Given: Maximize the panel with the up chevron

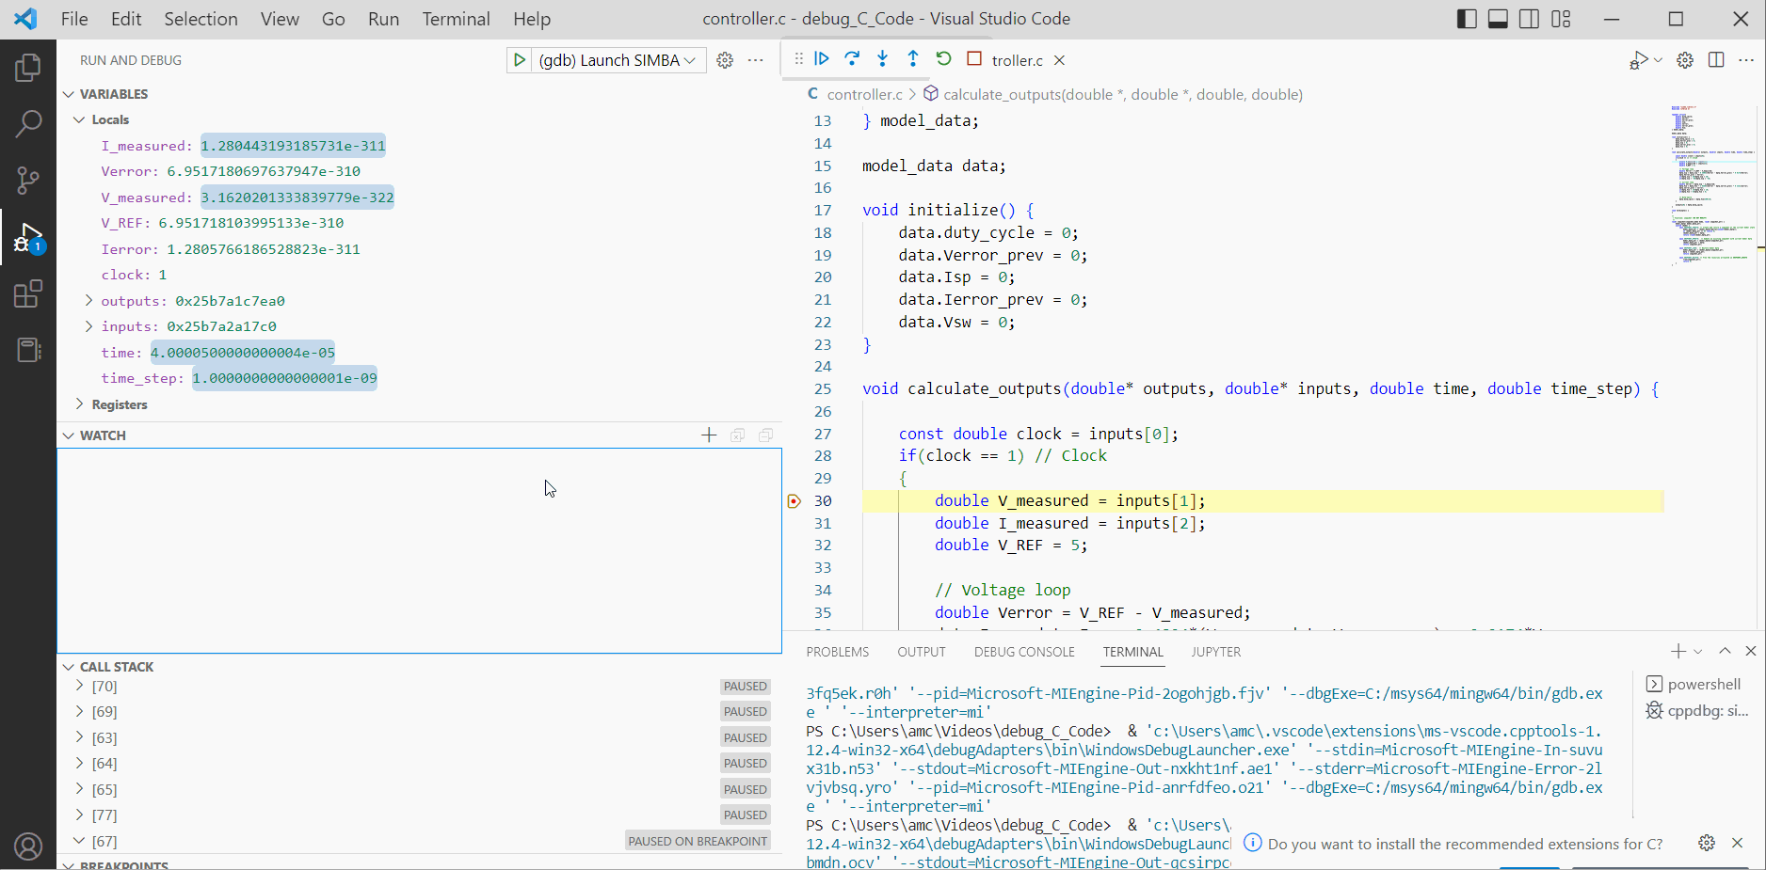Looking at the screenshot, I should (x=1725, y=651).
